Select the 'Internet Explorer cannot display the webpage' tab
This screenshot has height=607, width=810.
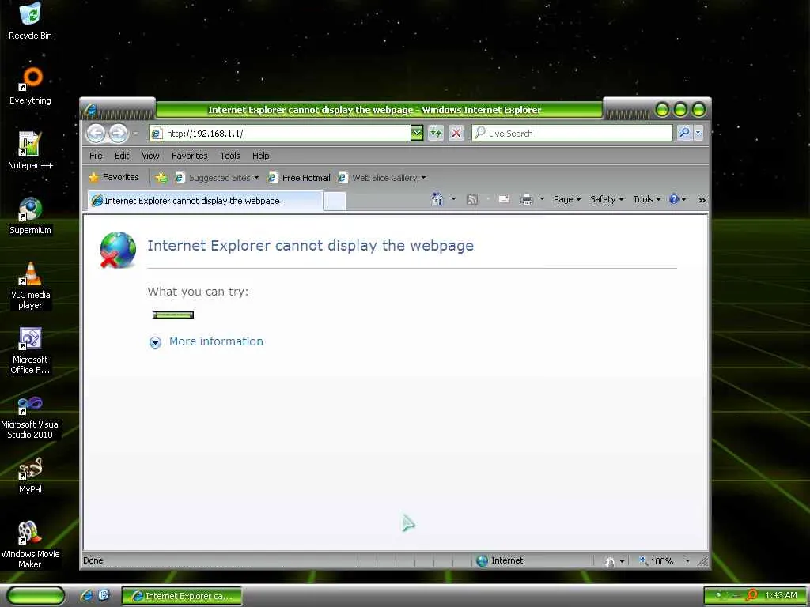(x=205, y=201)
